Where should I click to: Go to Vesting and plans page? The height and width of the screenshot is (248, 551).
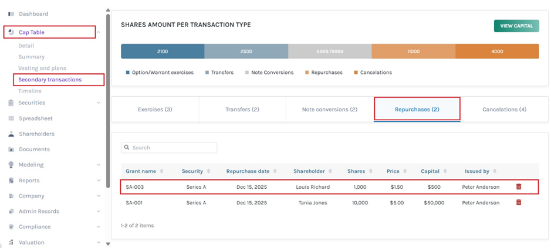[42, 68]
